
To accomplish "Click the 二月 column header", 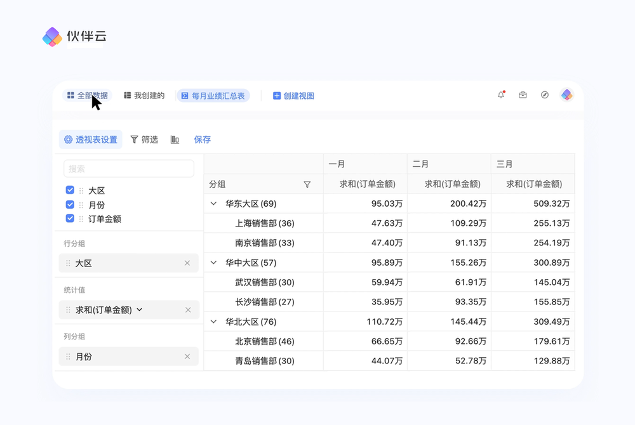I will [449, 164].
